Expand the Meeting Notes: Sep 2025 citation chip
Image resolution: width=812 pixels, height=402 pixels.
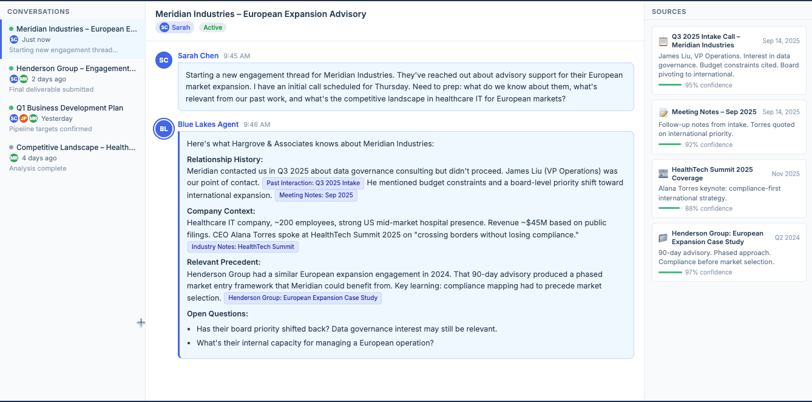click(x=315, y=195)
